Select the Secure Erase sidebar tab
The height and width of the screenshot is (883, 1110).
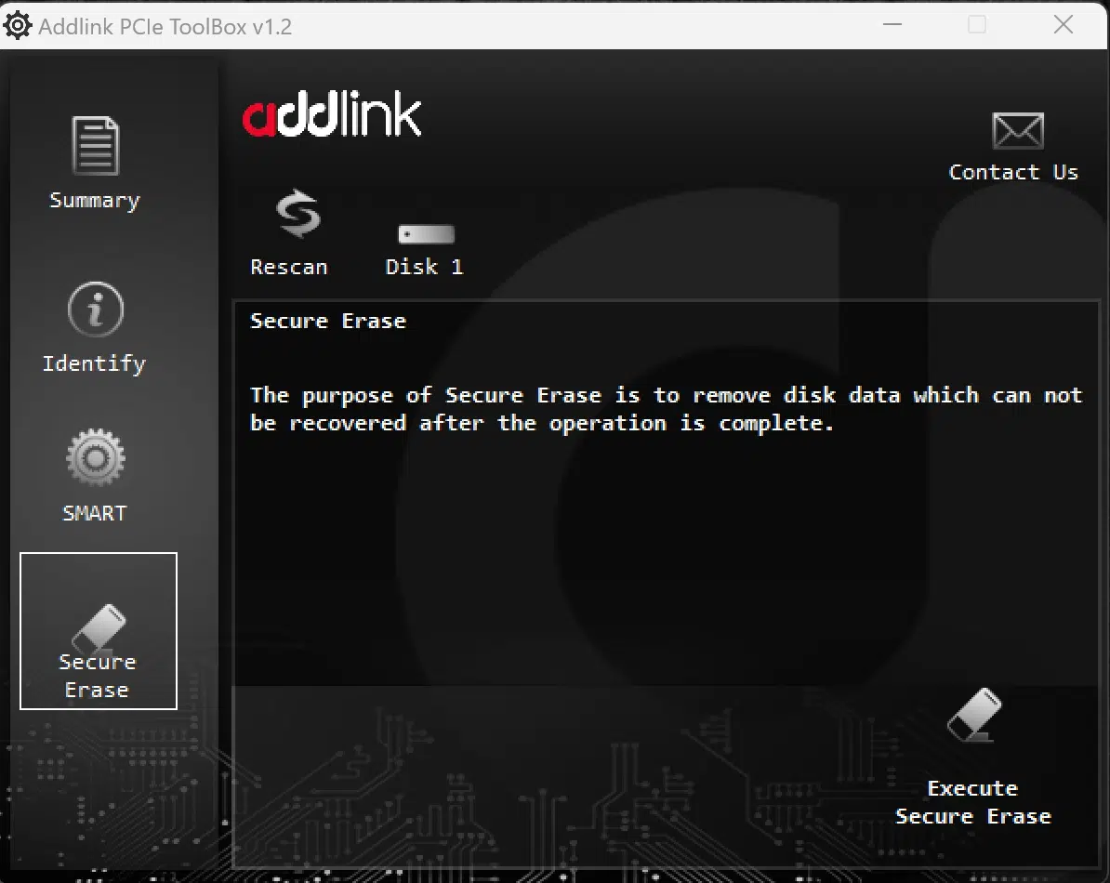tap(99, 631)
